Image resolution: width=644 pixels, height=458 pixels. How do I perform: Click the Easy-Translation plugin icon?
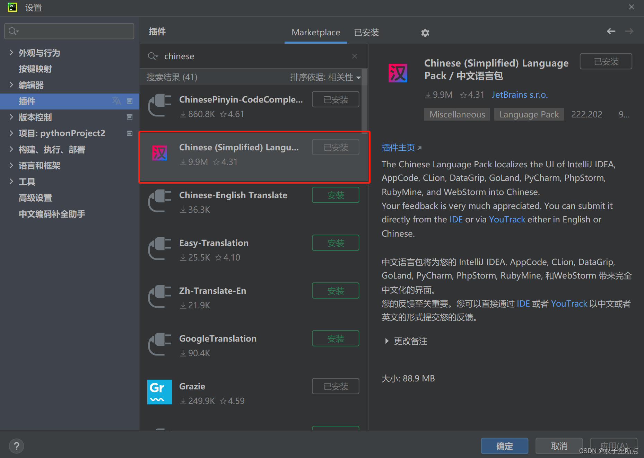click(x=159, y=249)
